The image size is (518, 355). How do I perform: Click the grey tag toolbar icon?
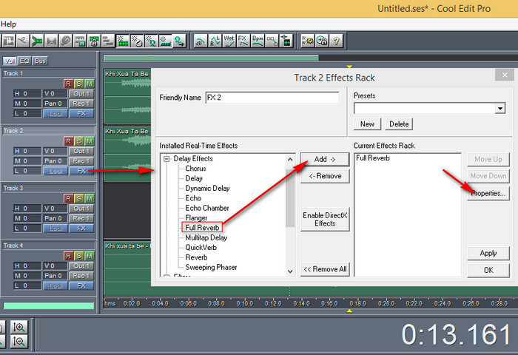(x=65, y=41)
